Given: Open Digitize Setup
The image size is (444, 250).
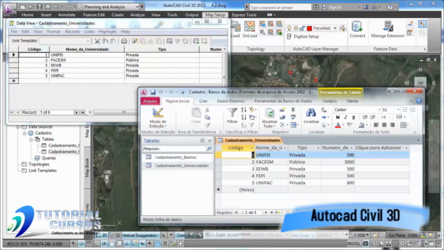Looking at the screenshot, I should click(303, 37).
